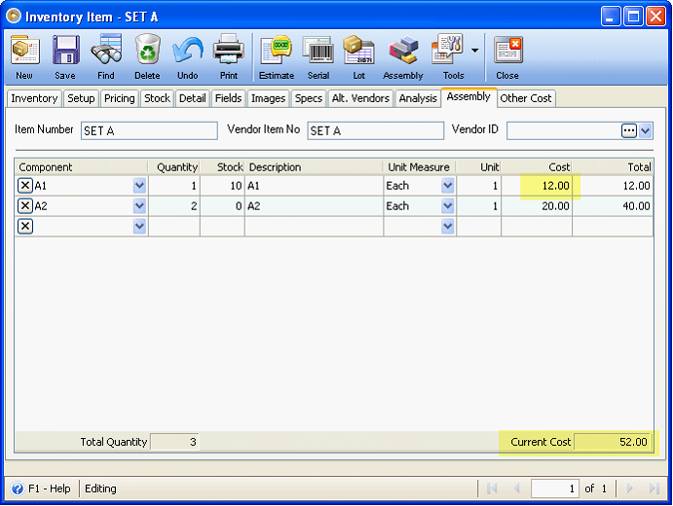The width and height of the screenshot is (673, 506).
Task: Click the A1 quantity cell
Action: click(x=174, y=186)
